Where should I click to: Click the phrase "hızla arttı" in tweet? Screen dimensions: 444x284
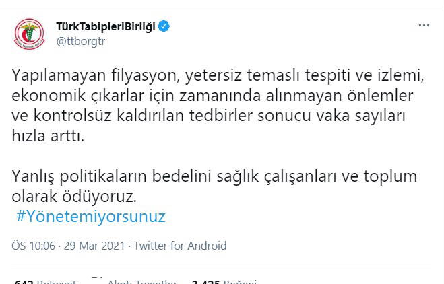(x=46, y=136)
